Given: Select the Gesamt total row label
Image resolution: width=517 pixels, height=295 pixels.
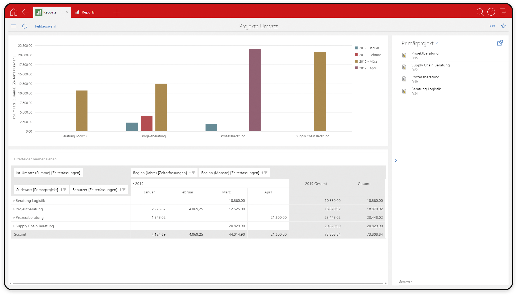Looking at the screenshot, I should point(71,234).
